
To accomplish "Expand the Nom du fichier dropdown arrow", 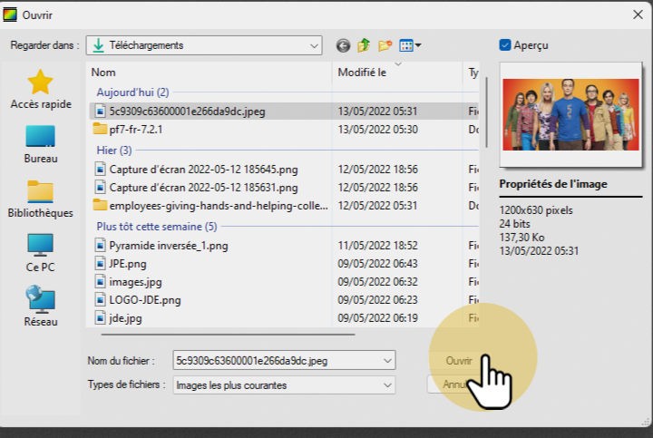I will tap(387, 361).
